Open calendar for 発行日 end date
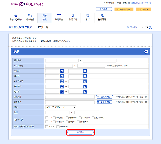This screenshot has height=144, width=161. coord(85,92)
